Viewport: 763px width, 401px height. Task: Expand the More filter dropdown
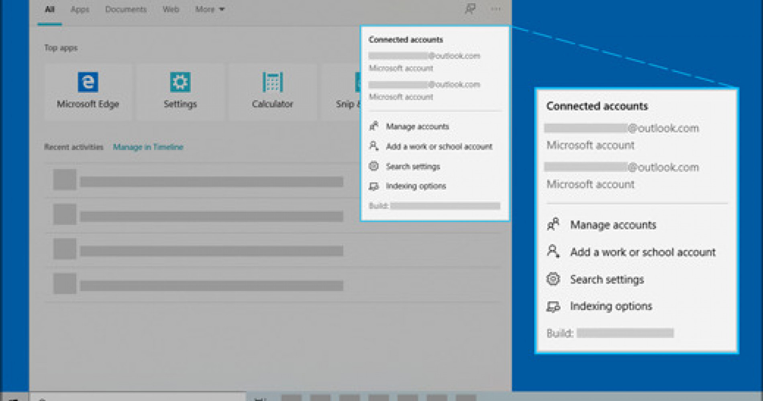click(210, 9)
